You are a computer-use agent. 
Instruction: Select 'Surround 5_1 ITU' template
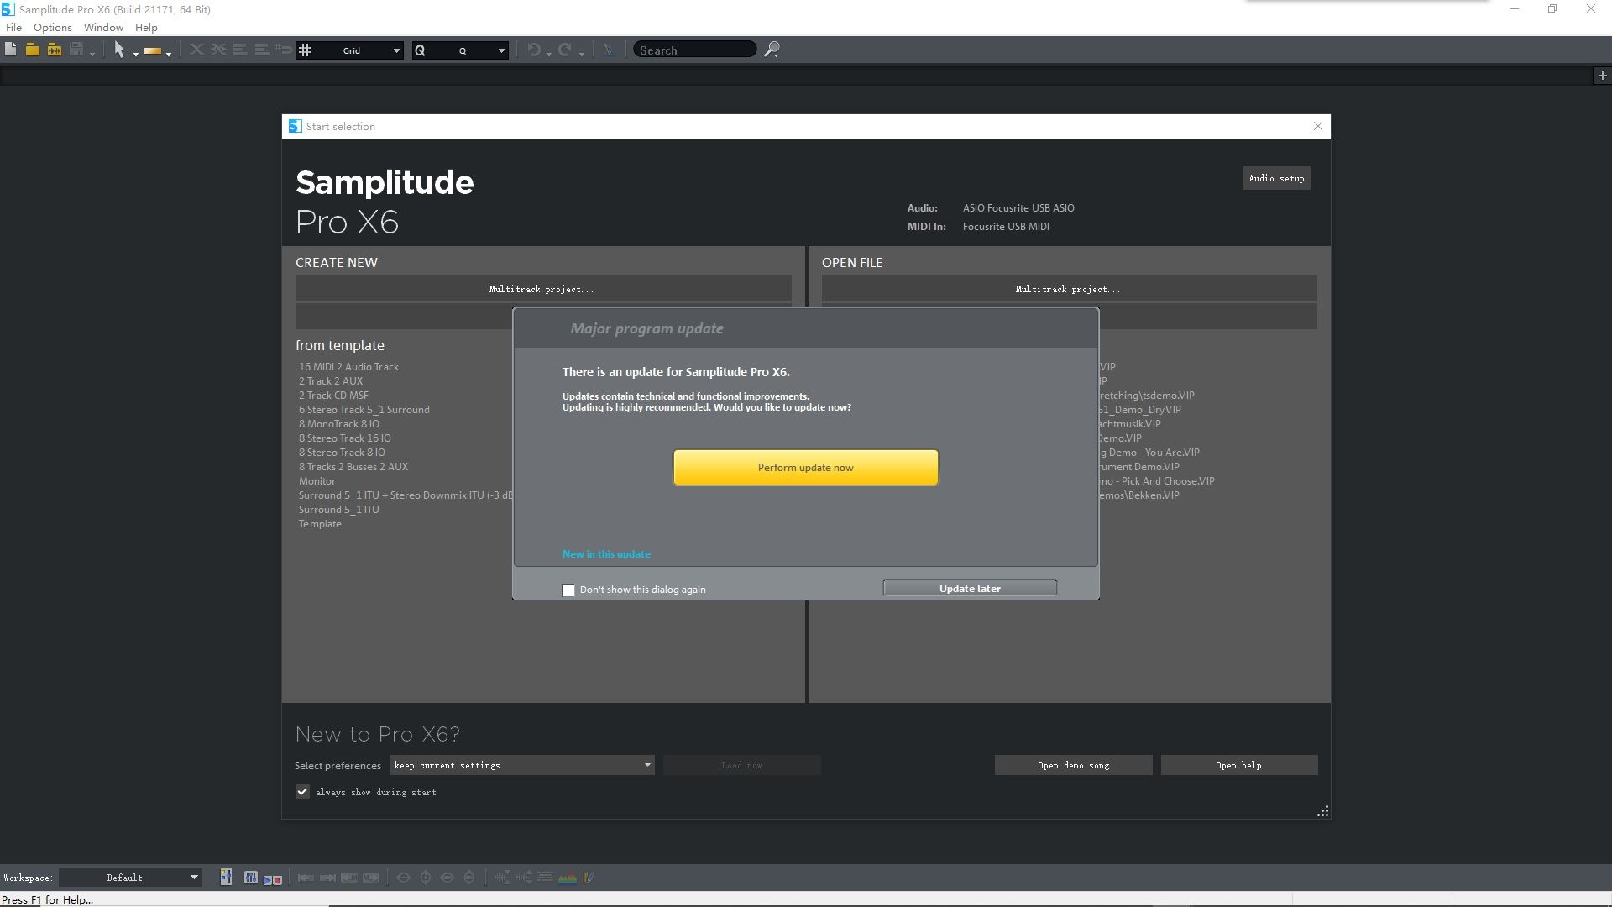tap(338, 509)
